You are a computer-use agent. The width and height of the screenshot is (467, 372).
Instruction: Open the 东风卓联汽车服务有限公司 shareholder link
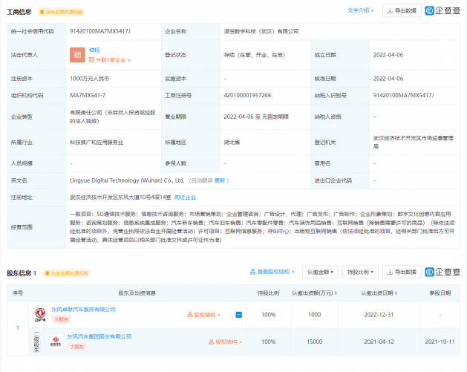[84, 310]
